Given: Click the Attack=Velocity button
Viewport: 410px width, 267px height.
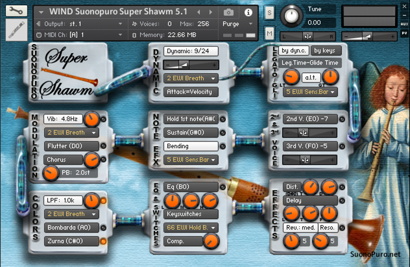Looking at the screenshot, I should [191, 92].
